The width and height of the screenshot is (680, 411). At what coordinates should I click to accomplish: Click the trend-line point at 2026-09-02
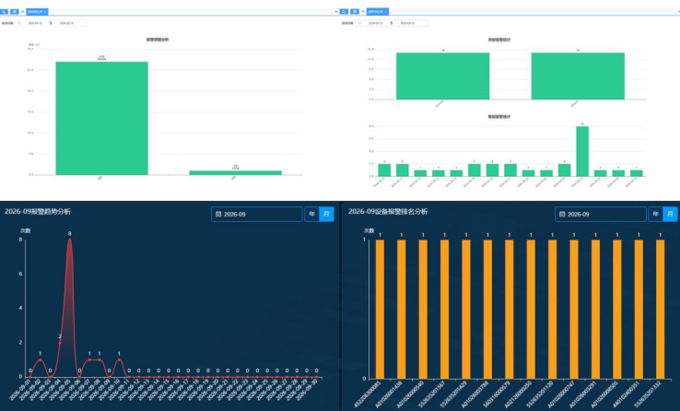click(x=40, y=359)
